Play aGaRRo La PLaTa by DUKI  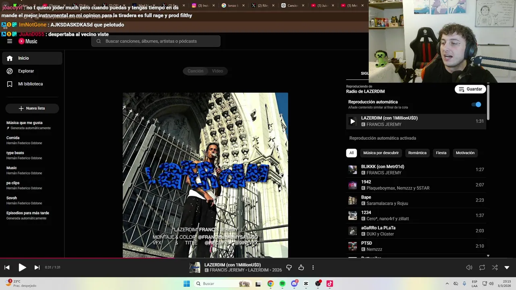point(416,231)
